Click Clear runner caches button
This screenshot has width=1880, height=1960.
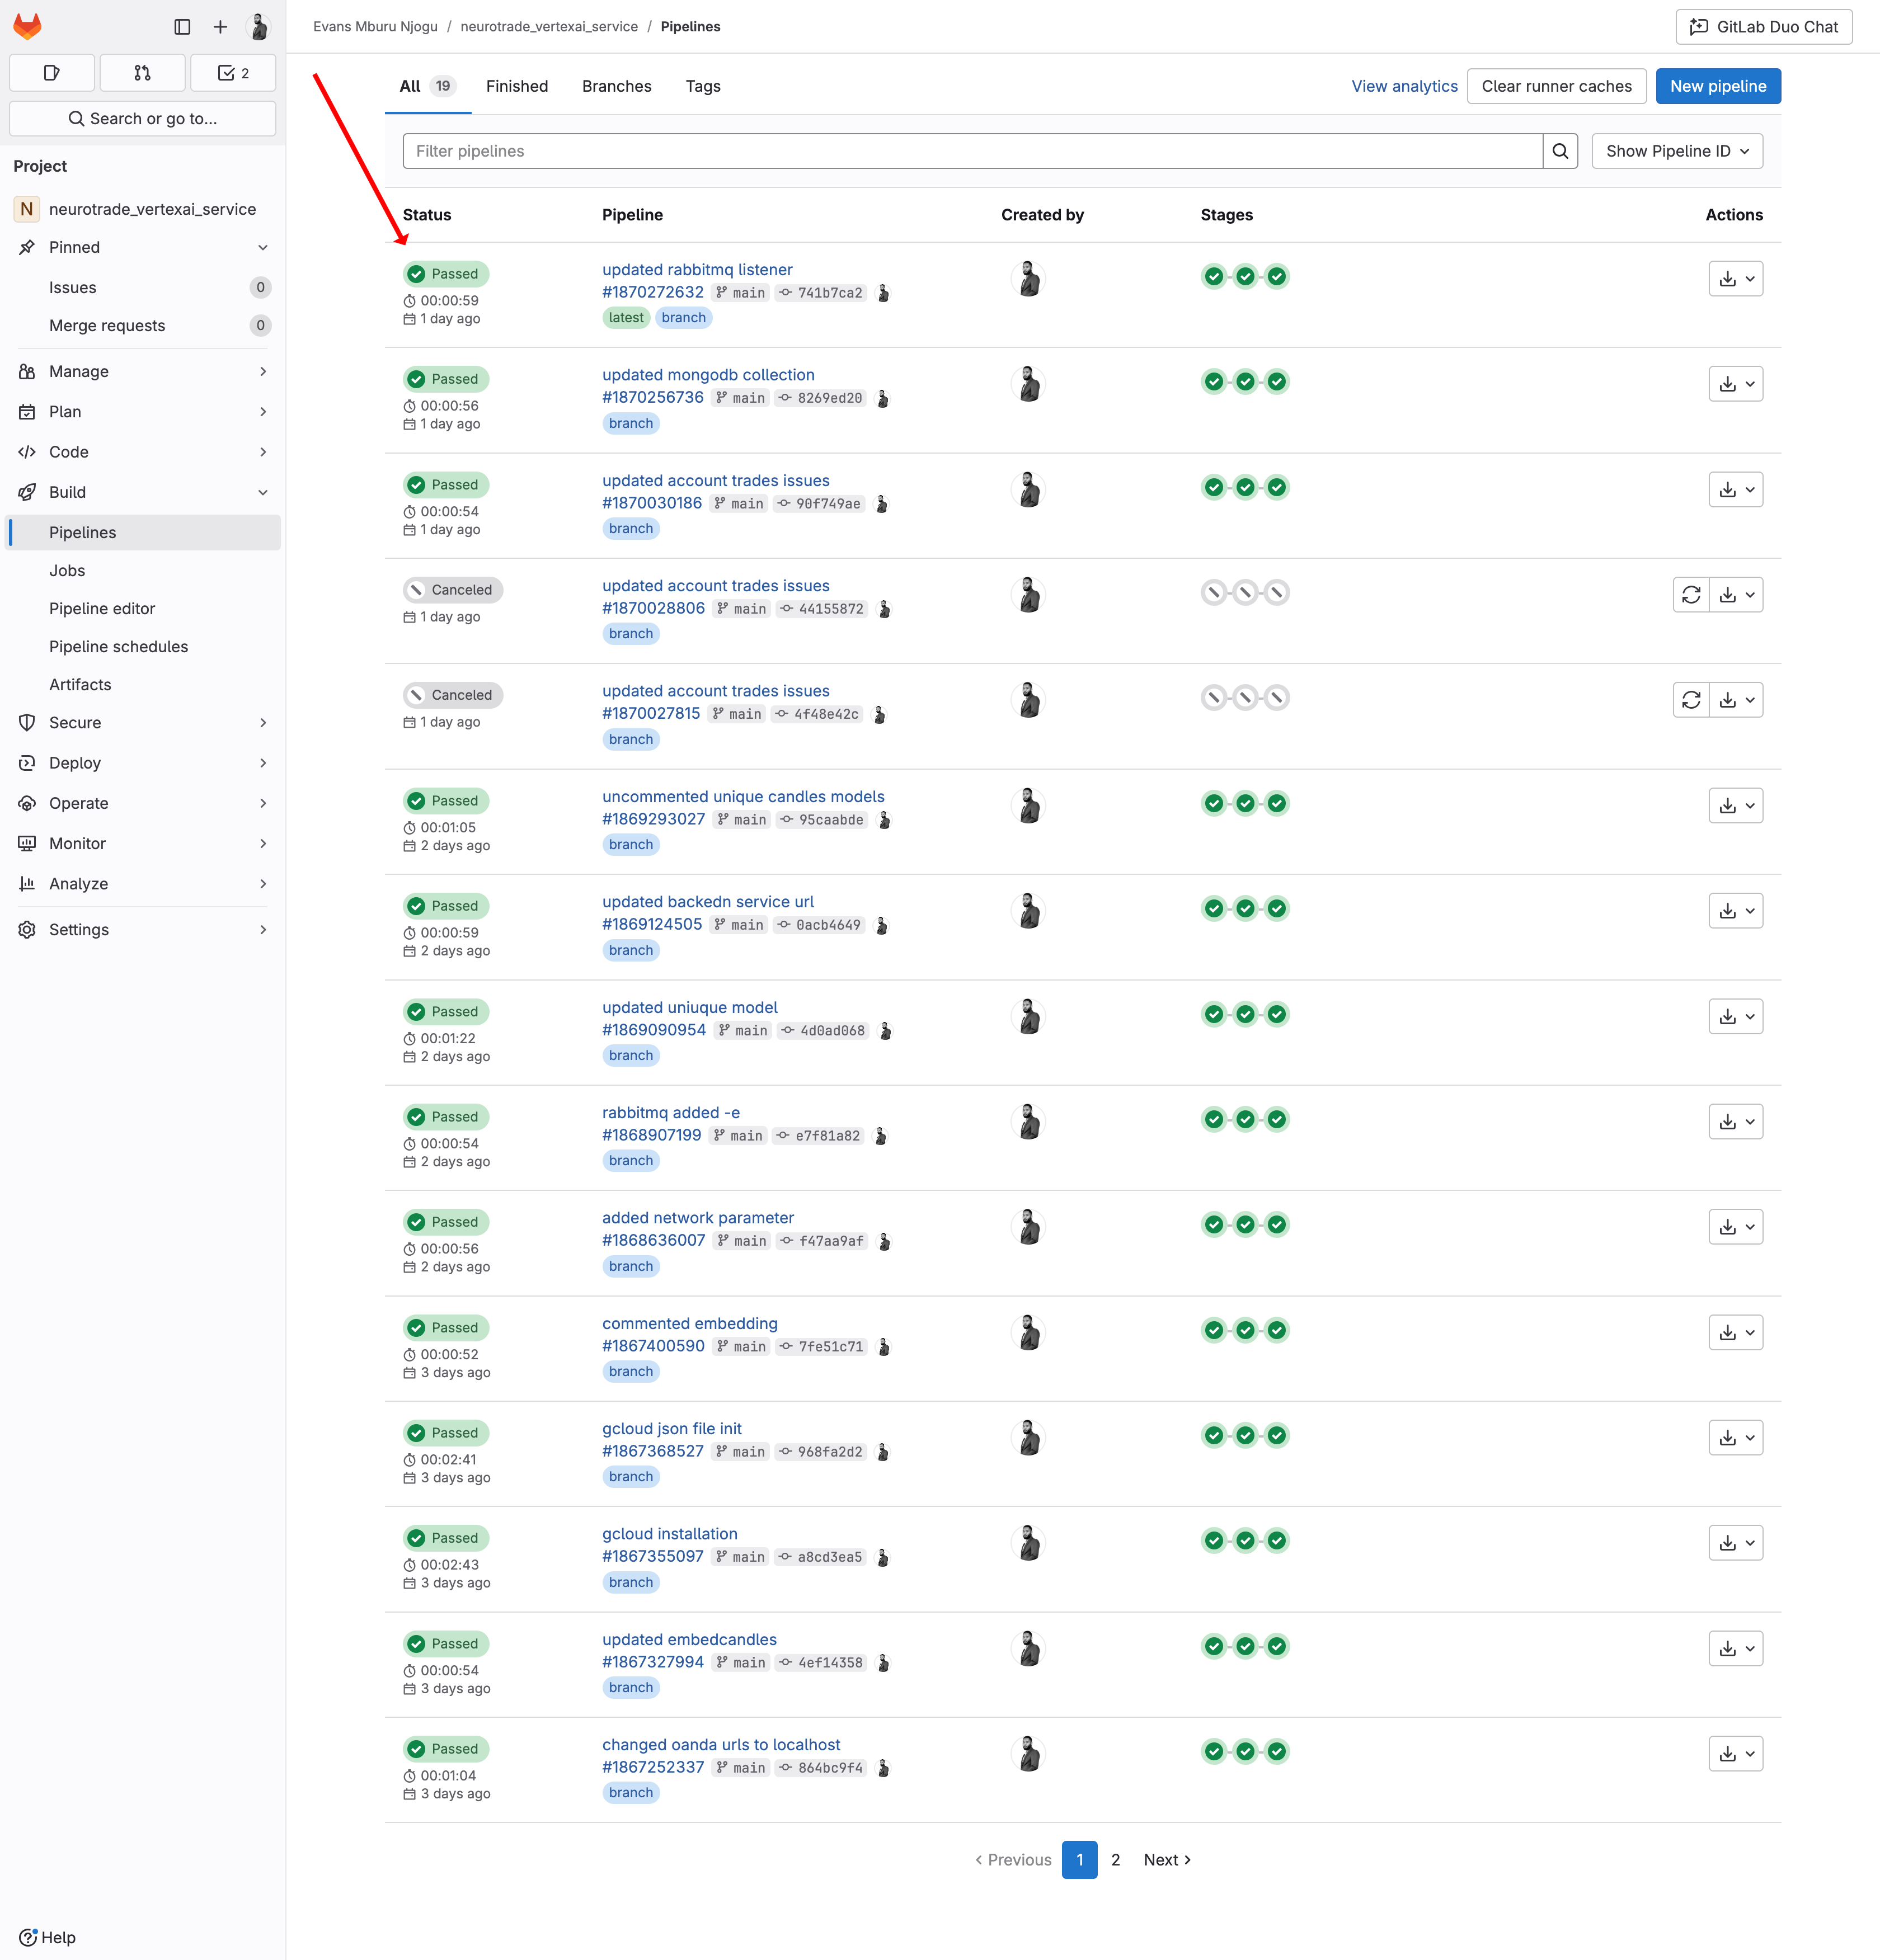coord(1556,86)
